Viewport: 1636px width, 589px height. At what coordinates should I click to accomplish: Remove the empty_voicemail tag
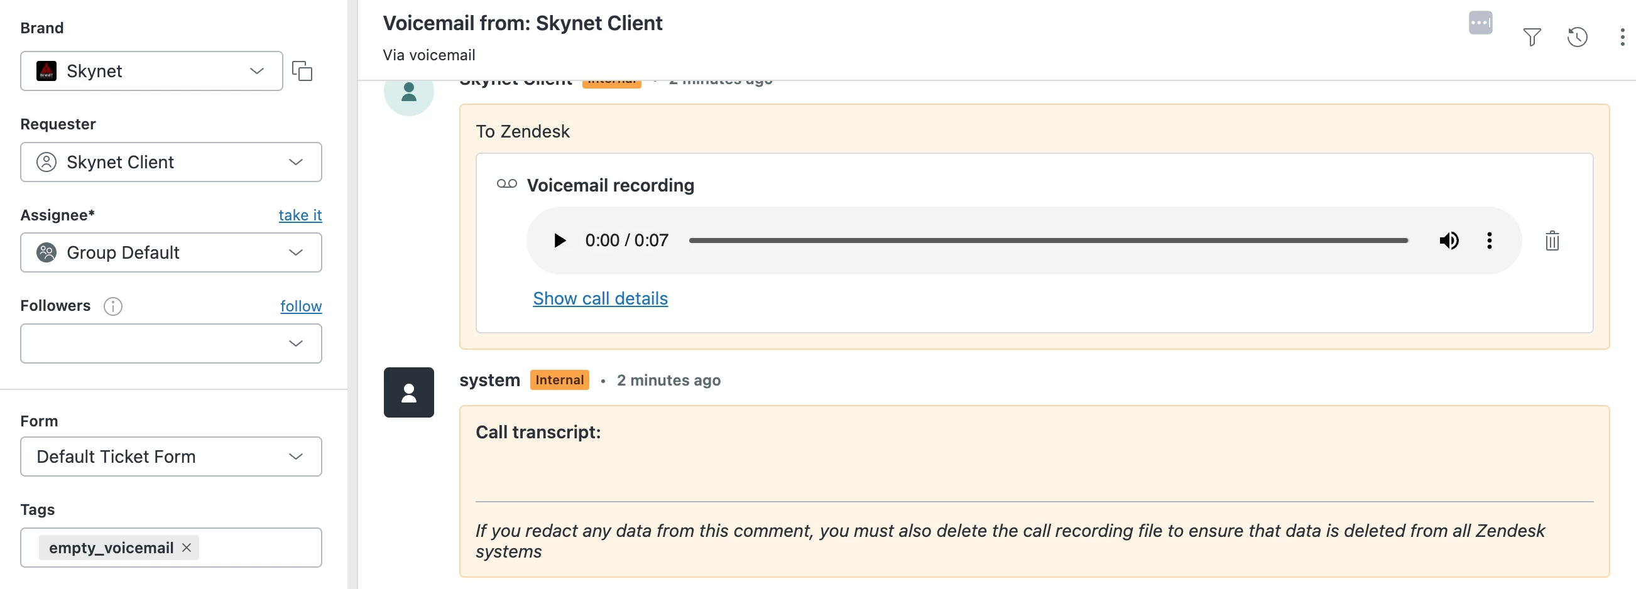click(x=186, y=547)
